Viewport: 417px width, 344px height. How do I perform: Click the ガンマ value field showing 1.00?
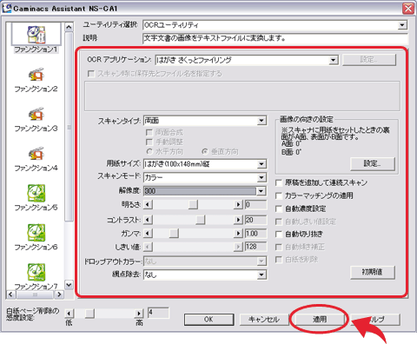click(255, 234)
